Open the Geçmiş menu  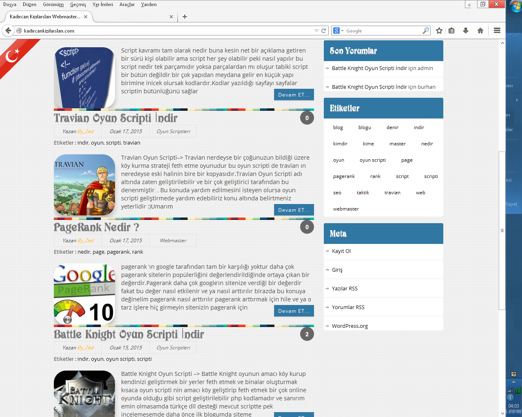click(x=78, y=4)
